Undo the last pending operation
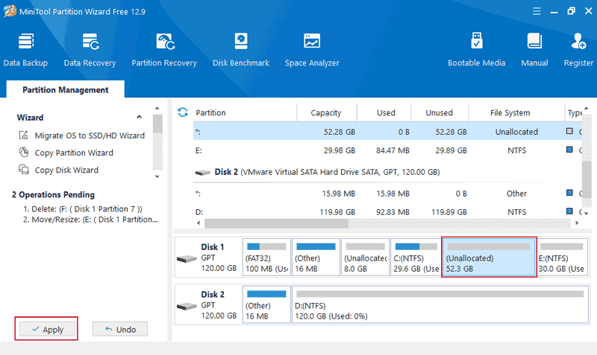Viewport: 597px width, 355px height. [119, 329]
